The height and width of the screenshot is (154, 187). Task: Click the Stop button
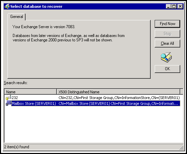(167, 34)
